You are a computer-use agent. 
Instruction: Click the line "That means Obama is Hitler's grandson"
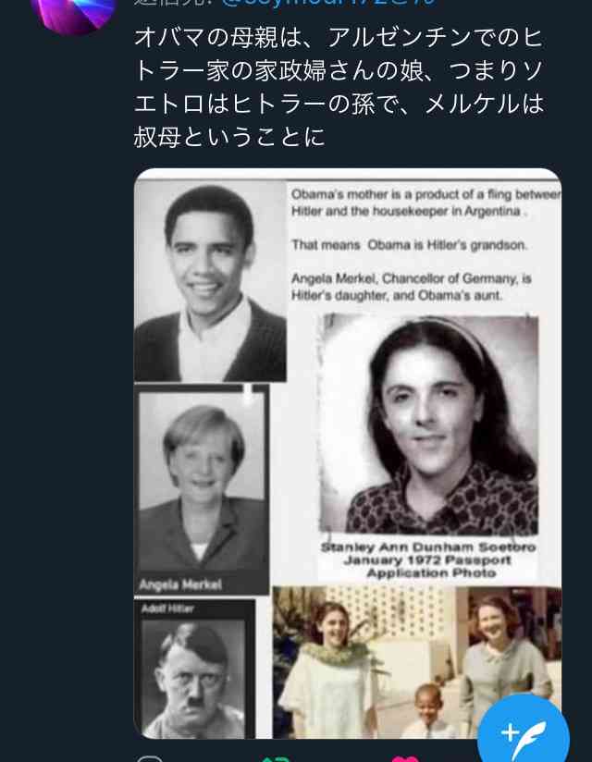pyautogui.click(x=409, y=245)
